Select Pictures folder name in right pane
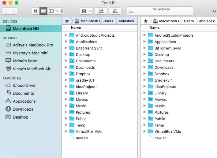Viewport: 217px width, 158px height. click(162, 112)
